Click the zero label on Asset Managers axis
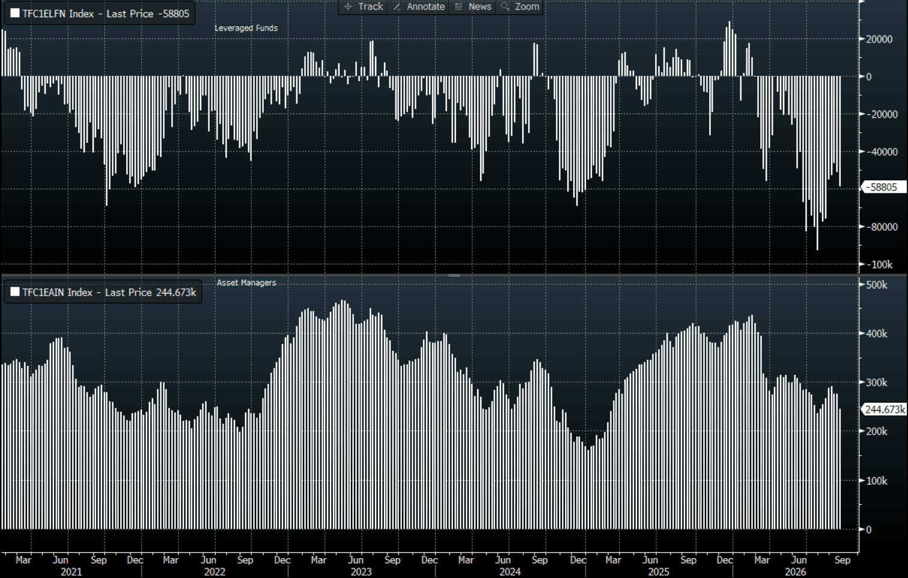 click(x=869, y=530)
